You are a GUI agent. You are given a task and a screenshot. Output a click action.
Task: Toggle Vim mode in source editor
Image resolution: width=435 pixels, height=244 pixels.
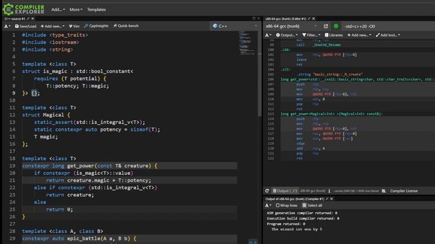pos(74,26)
